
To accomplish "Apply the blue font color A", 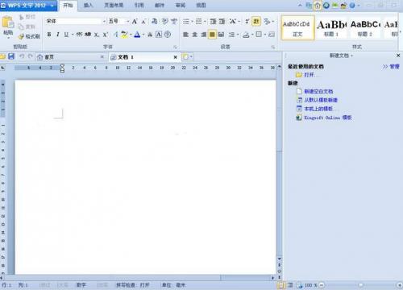I will pyautogui.click(x=137, y=35).
